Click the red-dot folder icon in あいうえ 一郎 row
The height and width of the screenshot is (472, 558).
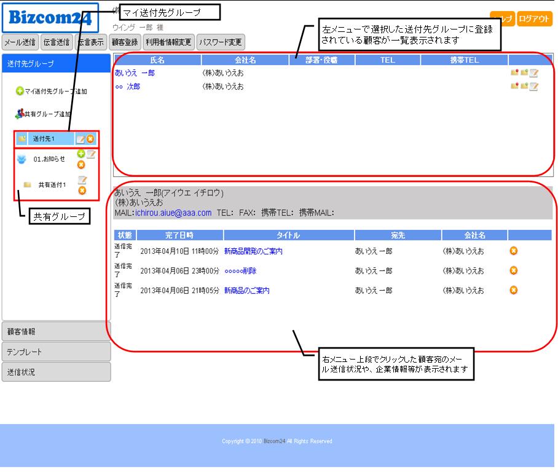(514, 73)
